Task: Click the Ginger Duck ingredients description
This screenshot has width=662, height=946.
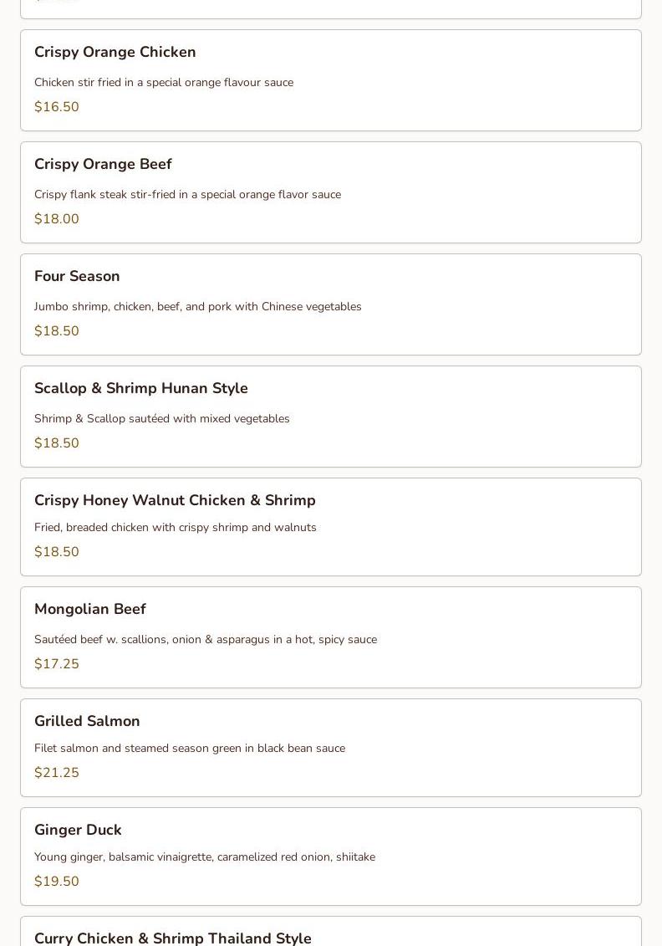Action: (x=205, y=857)
